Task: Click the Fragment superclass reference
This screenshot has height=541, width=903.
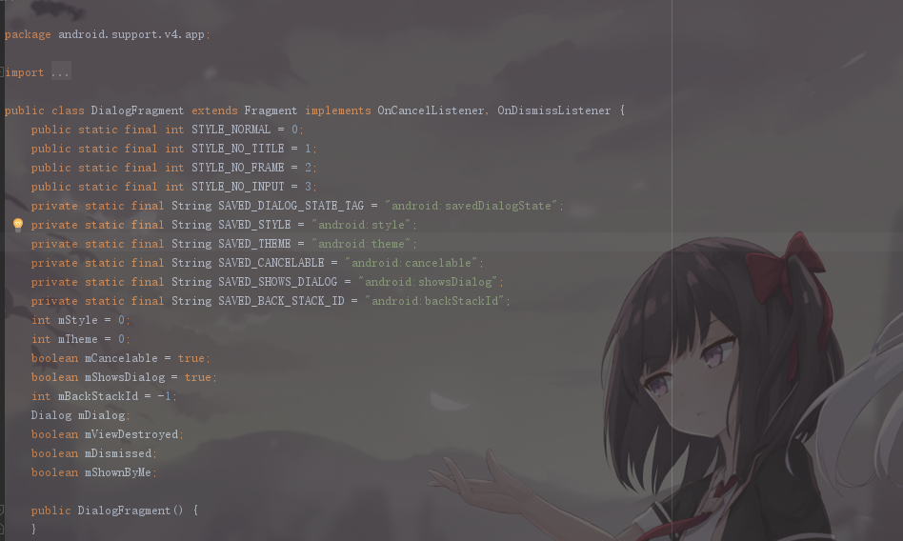Action: click(x=271, y=110)
